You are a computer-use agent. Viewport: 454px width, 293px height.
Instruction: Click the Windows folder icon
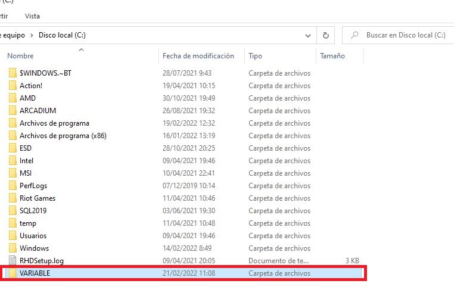coord(13,248)
